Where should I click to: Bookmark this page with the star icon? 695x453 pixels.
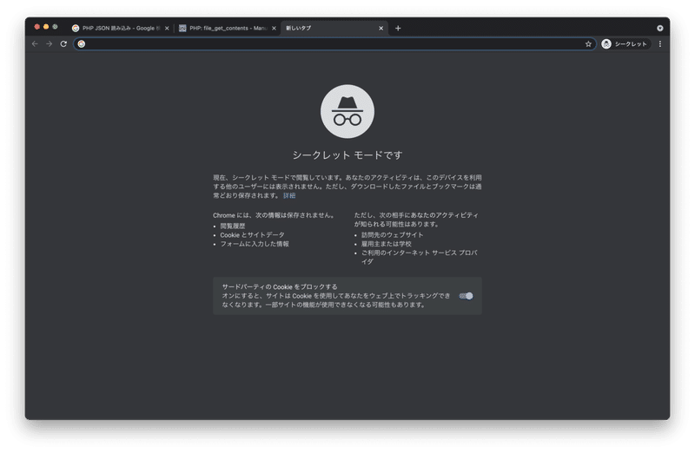(588, 44)
